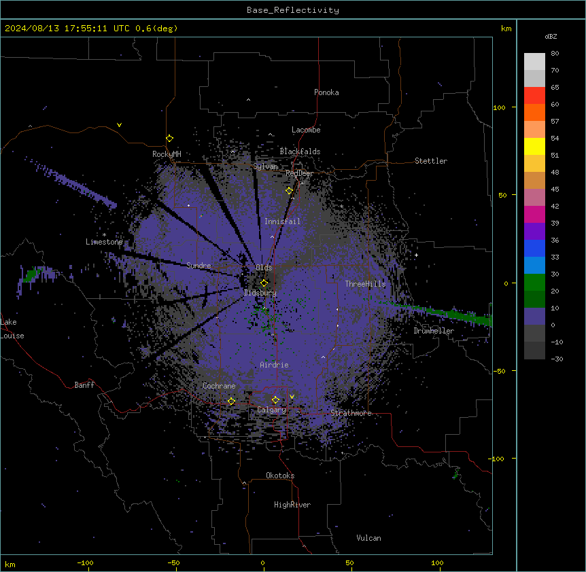Click the Vulcan label

click(369, 538)
